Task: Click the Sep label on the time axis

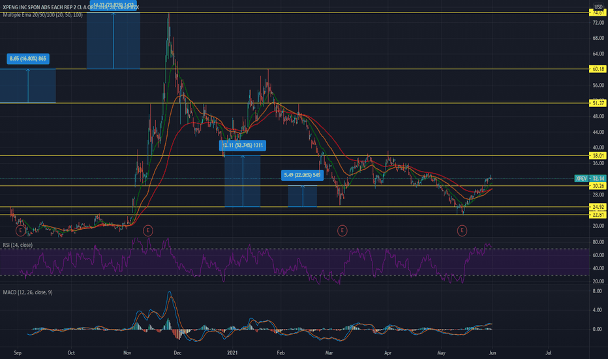Action: [x=18, y=352]
